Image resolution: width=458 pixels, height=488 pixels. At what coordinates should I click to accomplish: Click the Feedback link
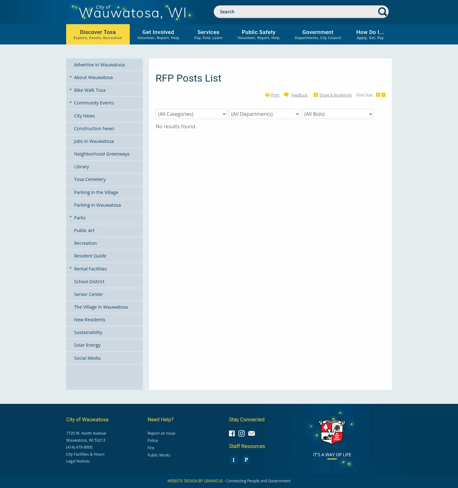[299, 95]
